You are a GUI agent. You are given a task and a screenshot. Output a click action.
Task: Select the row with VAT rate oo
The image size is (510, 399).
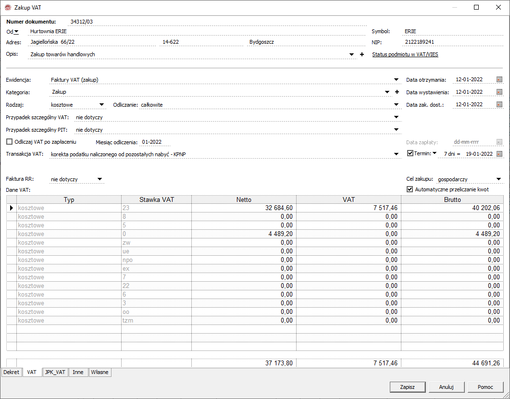pyautogui.click(x=255, y=312)
